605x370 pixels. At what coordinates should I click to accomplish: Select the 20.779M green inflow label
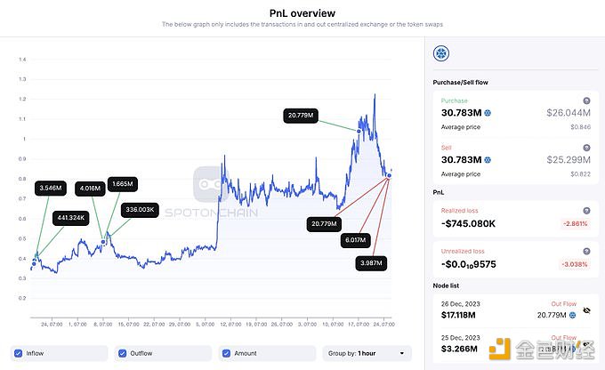tap(301, 116)
